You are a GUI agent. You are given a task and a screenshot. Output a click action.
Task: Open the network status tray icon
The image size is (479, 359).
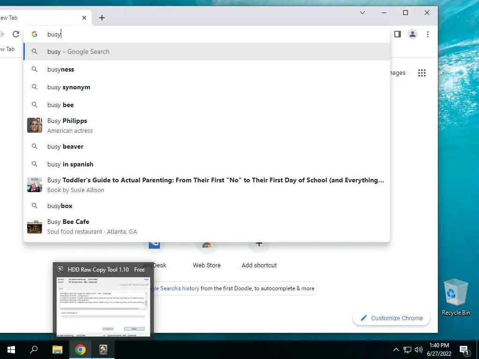point(407,350)
